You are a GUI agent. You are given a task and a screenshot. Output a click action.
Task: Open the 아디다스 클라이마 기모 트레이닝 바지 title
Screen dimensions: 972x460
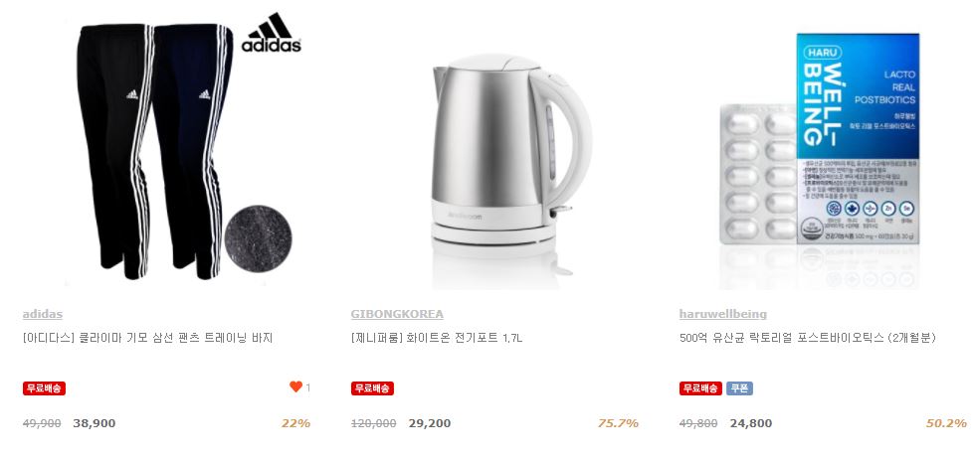click(x=147, y=338)
